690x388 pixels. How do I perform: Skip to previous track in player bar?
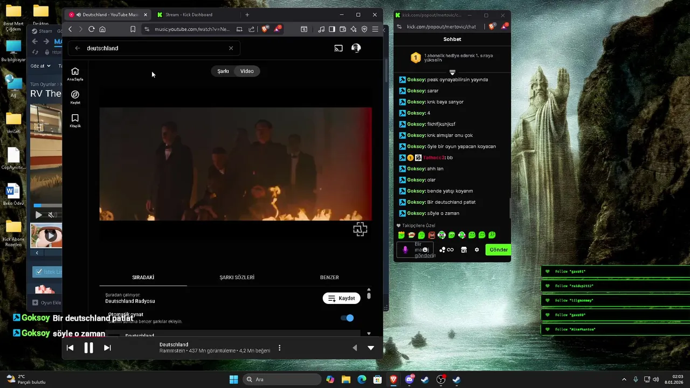[x=70, y=348]
